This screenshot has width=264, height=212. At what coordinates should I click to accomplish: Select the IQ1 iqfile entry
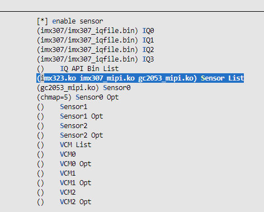(96, 40)
